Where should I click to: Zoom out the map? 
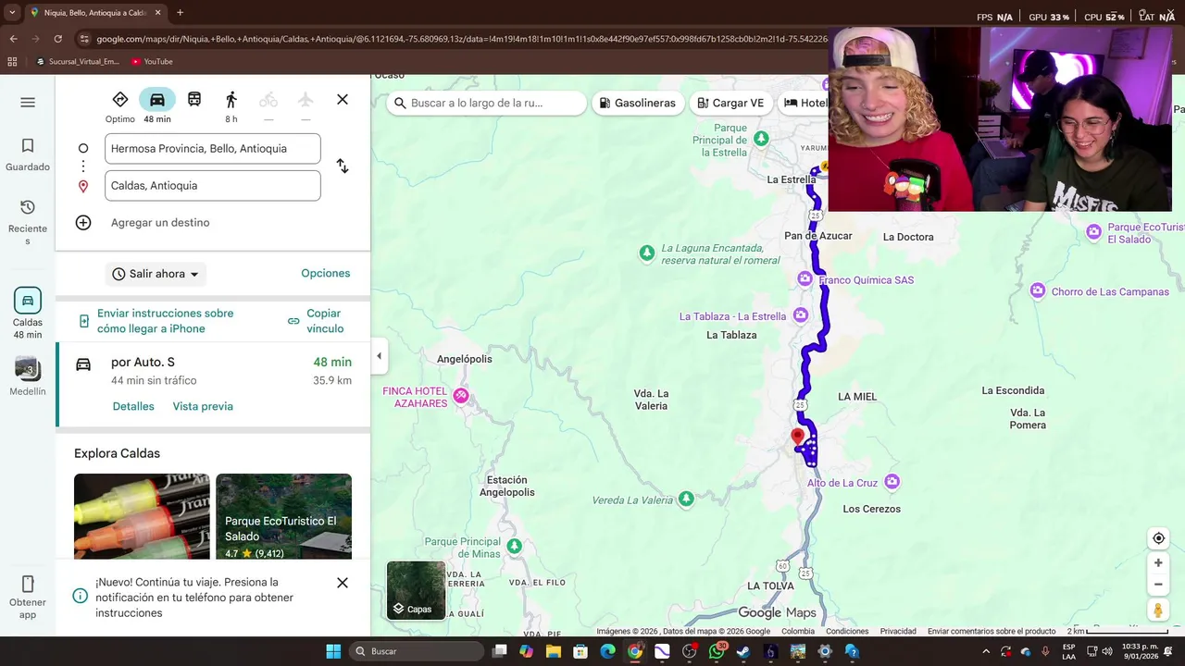tap(1158, 585)
